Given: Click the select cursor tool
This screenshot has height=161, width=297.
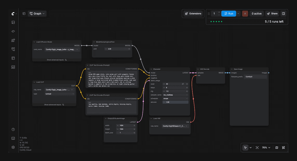Looking at the screenshot, I should point(245,148).
